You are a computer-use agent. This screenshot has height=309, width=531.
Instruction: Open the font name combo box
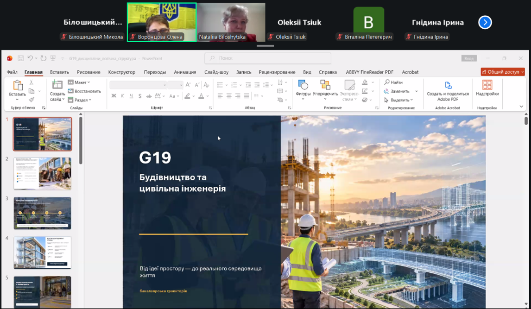click(138, 85)
